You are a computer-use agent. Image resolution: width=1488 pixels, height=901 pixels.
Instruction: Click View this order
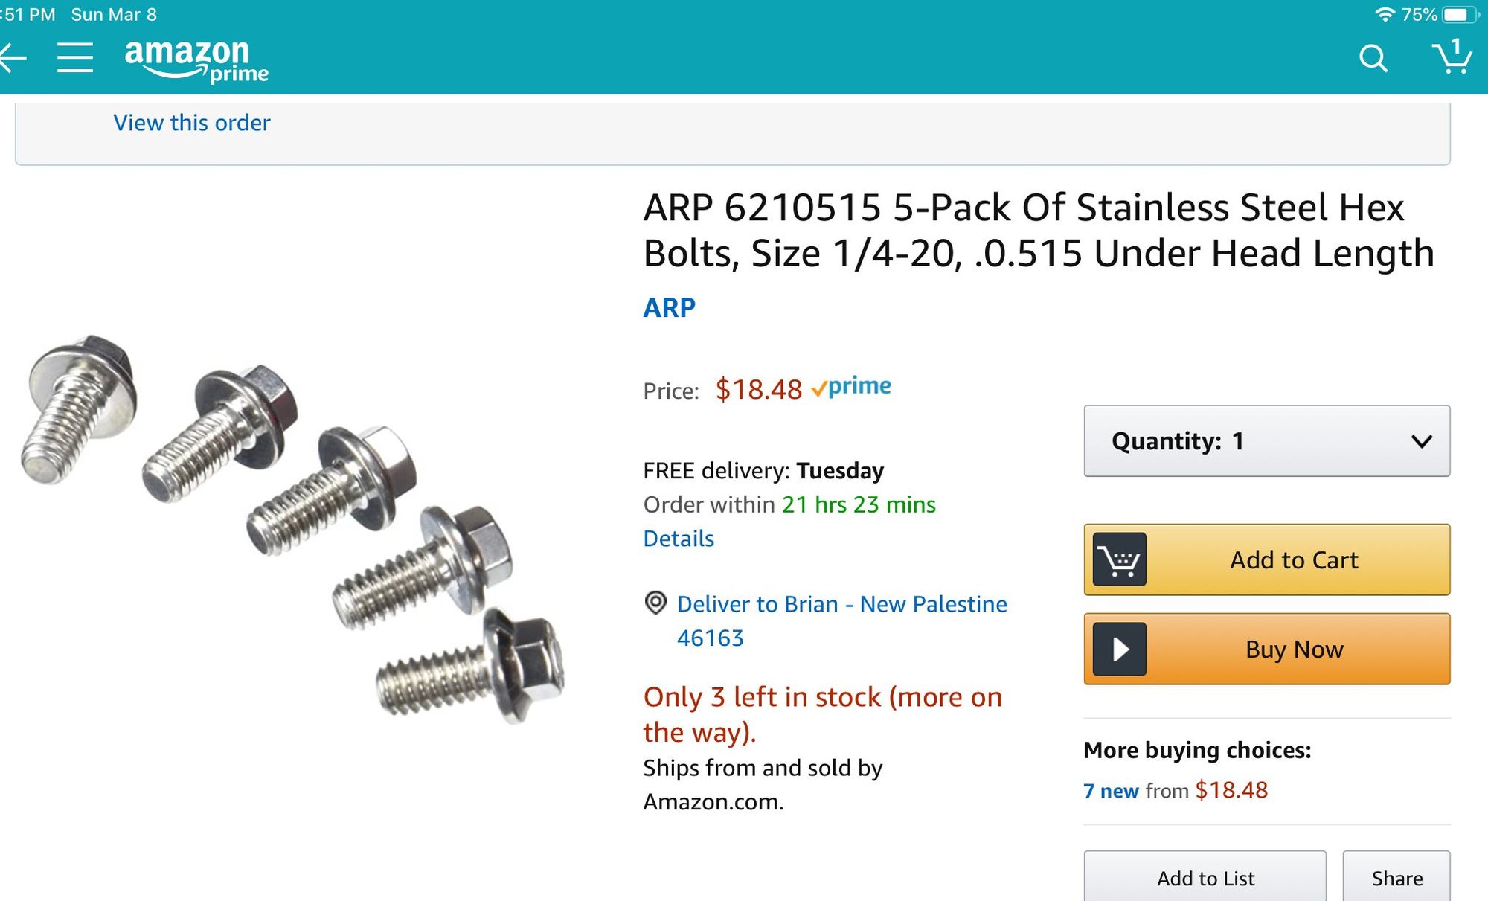point(191,122)
